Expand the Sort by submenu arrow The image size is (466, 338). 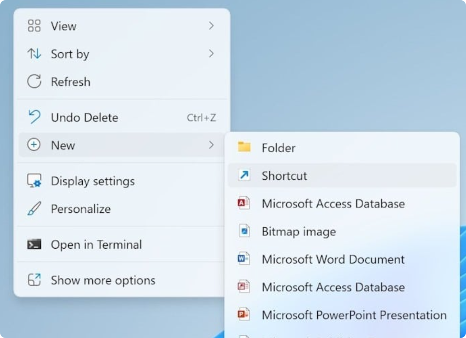pyautogui.click(x=211, y=54)
